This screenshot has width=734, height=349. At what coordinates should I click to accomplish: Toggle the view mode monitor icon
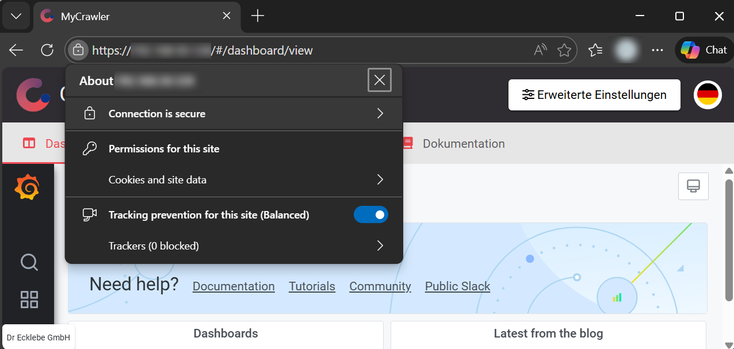click(x=693, y=186)
